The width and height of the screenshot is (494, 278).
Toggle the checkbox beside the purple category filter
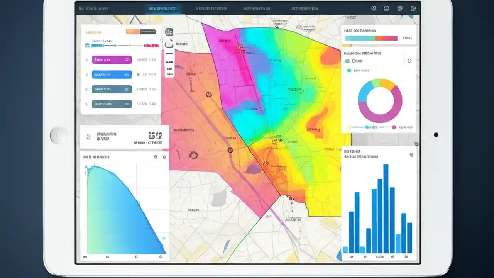pyautogui.click(x=87, y=60)
